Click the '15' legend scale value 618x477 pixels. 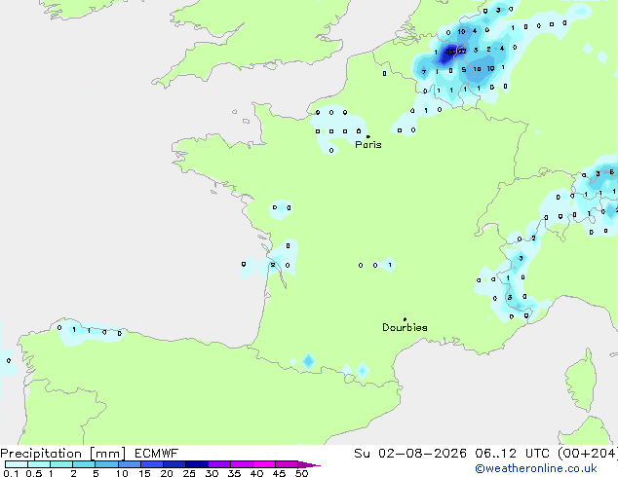click(144, 473)
